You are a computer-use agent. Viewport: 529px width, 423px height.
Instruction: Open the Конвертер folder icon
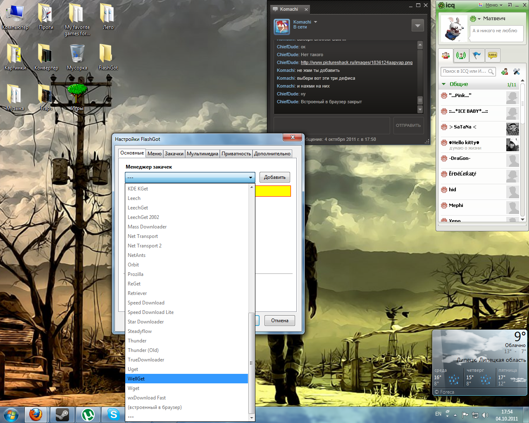[46, 57]
